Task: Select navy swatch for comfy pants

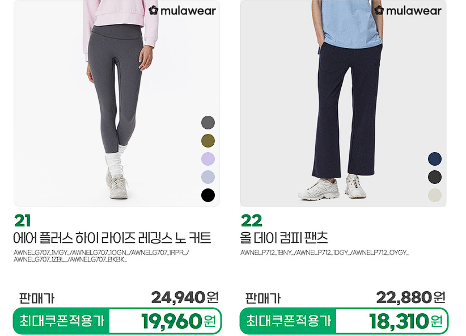Action: point(435,158)
